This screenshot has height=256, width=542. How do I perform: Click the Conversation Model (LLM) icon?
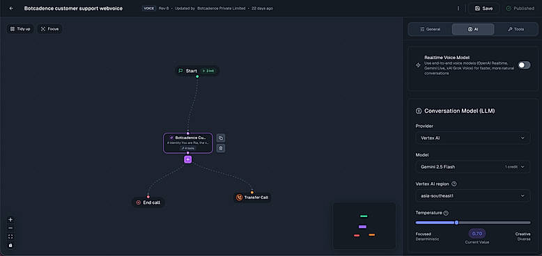419,111
